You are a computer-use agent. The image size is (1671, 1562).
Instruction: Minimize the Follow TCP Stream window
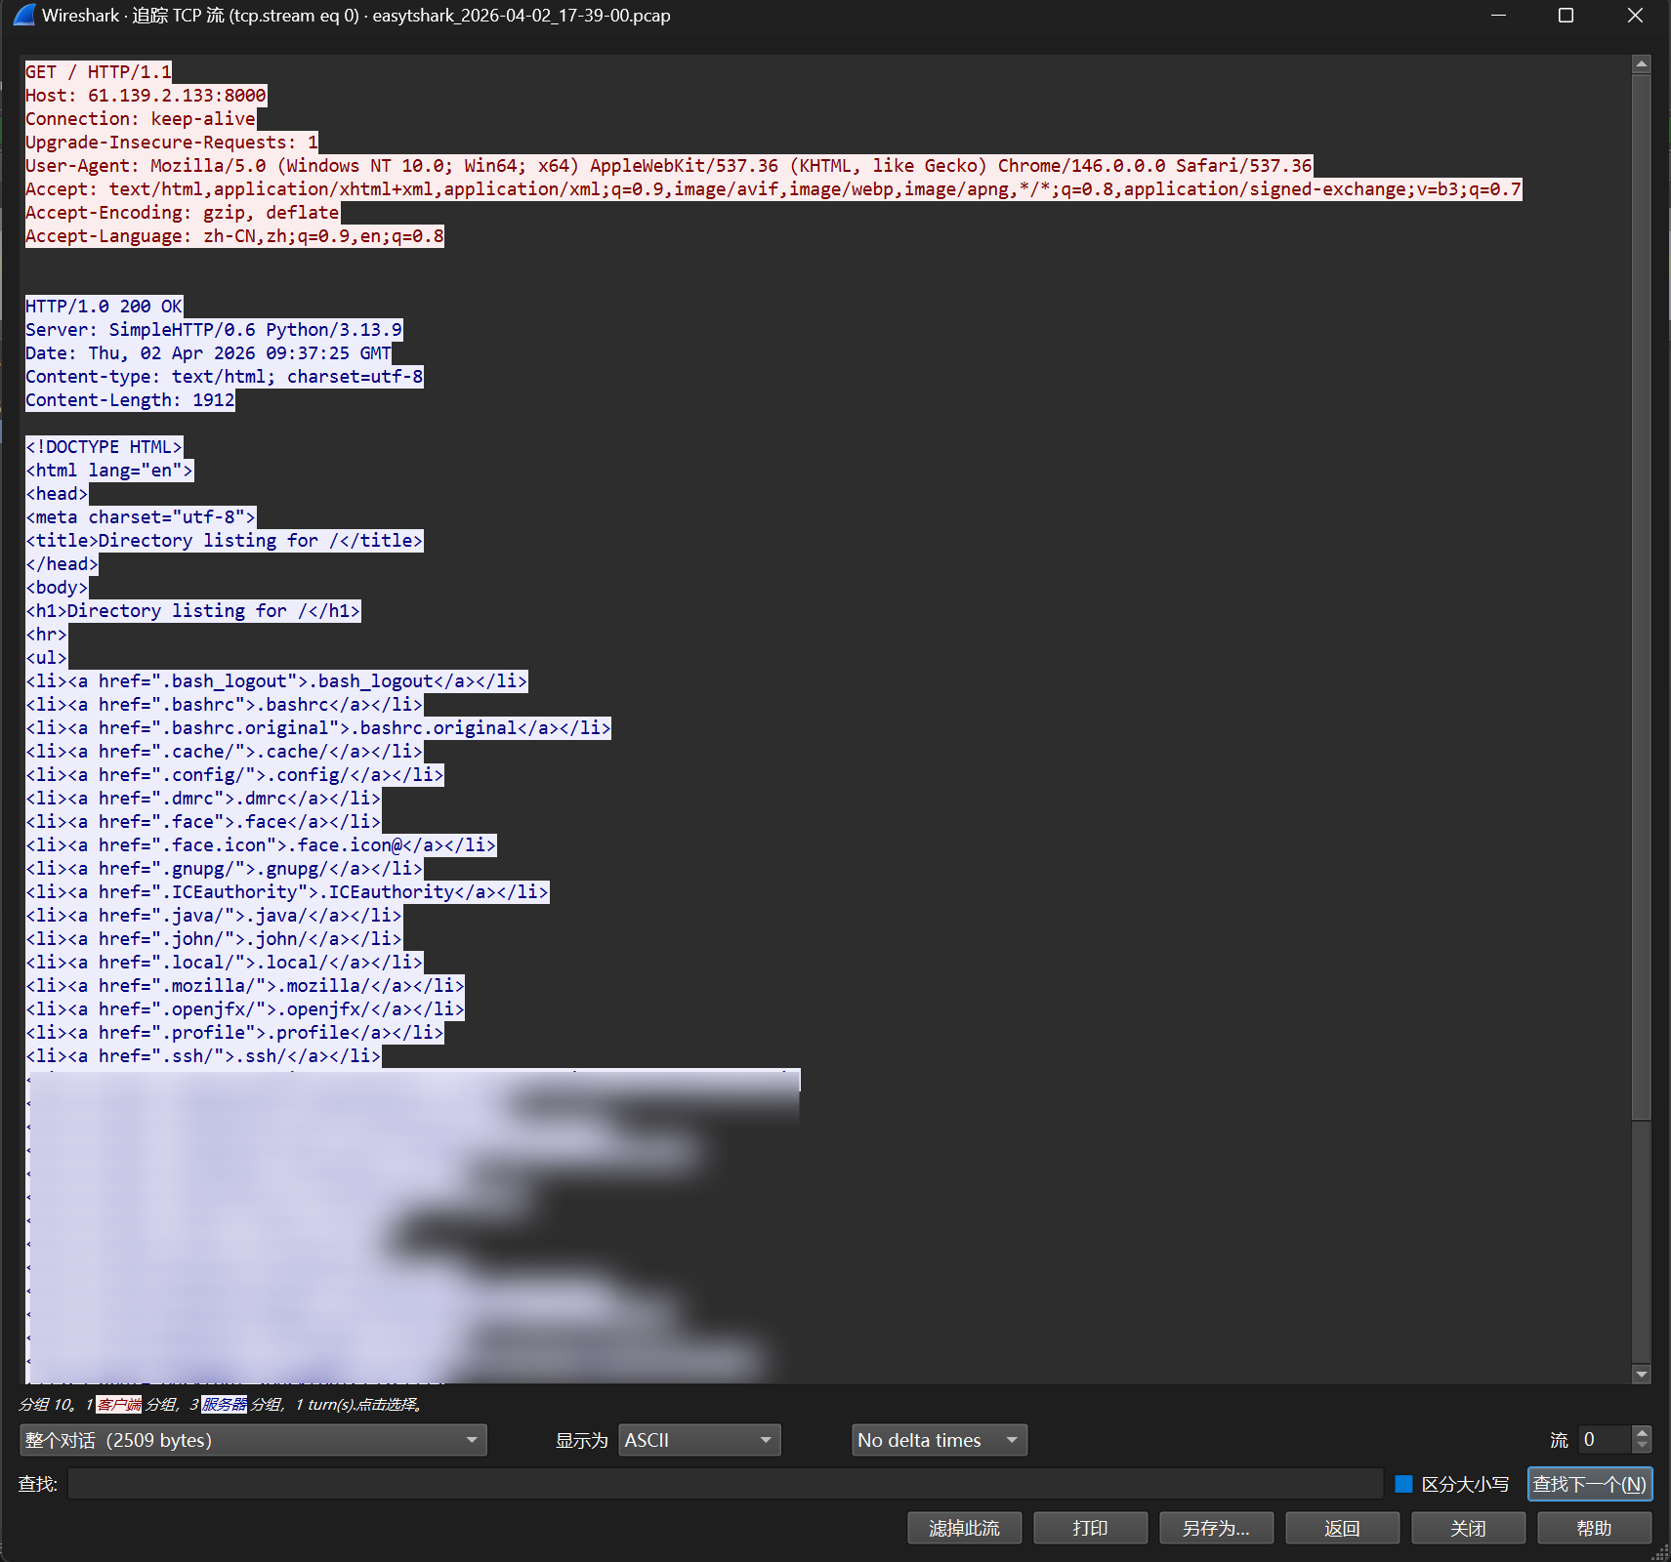[x=1498, y=16]
